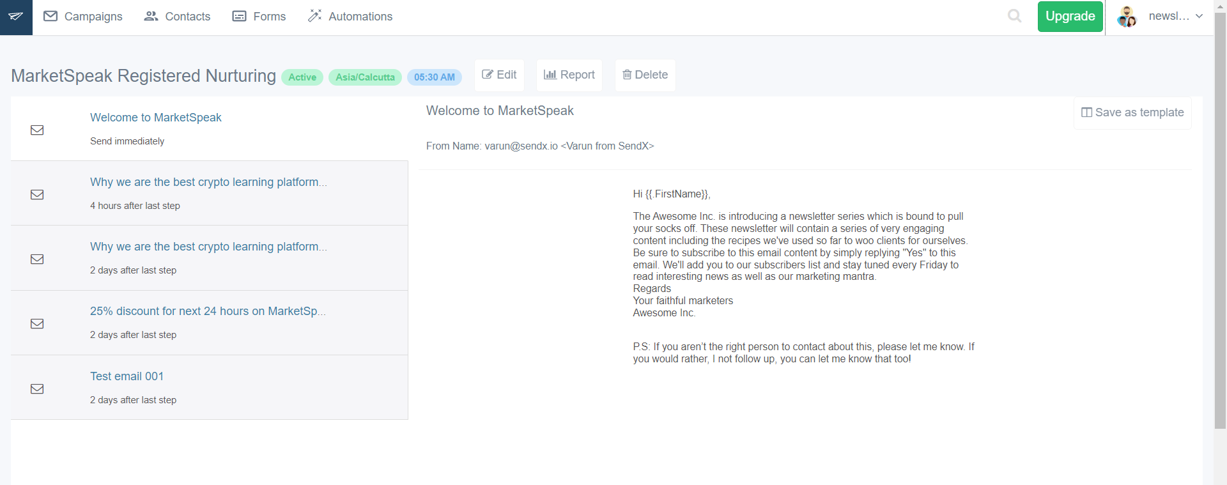
Task: Open the 25% discount email step
Action: pos(210,323)
